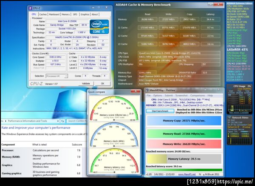This screenshot has height=186, width=255.
Task: Open the File menu in MaxxMEM
Action: tap(149, 96)
